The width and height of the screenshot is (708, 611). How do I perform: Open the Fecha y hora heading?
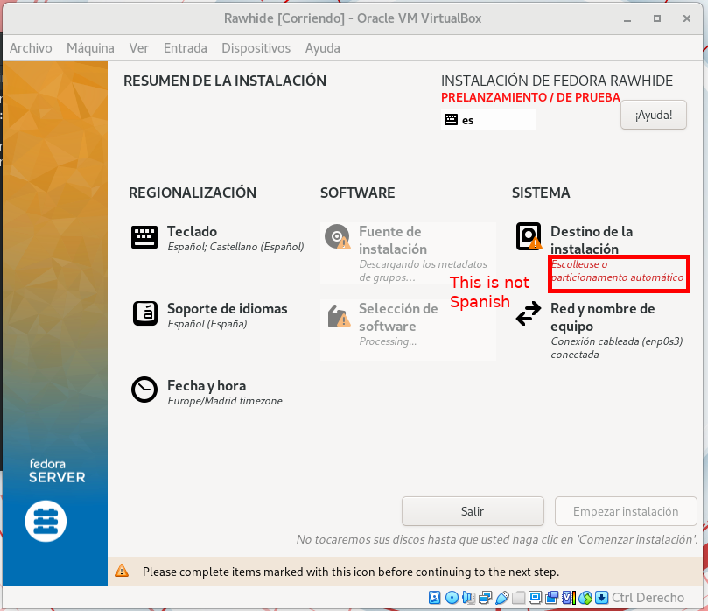tap(207, 385)
